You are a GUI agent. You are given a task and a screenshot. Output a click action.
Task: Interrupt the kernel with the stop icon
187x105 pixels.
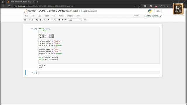coord(59,20)
